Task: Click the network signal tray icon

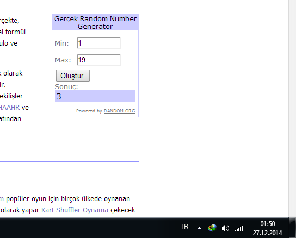Action: click(239, 228)
